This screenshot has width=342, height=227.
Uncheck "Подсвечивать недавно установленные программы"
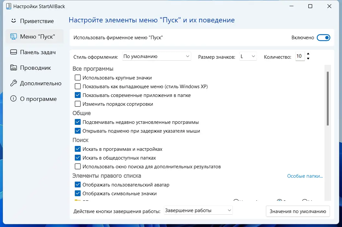click(x=77, y=122)
